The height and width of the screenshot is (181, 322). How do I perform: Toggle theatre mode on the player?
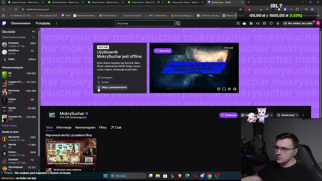pos(224,89)
